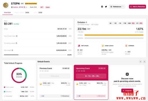Add STEPN to the watchlist
The image size is (148, 101).
tap(137, 7)
